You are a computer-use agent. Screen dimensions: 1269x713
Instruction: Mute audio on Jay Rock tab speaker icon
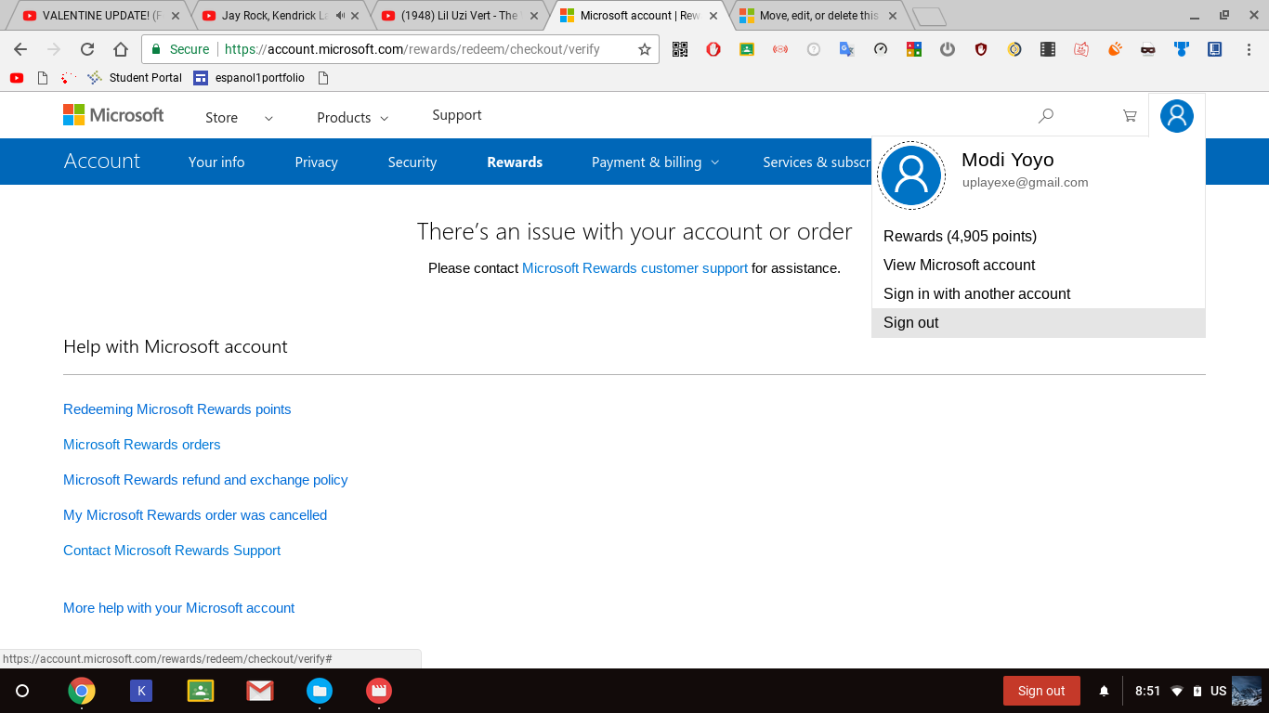(x=340, y=16)
